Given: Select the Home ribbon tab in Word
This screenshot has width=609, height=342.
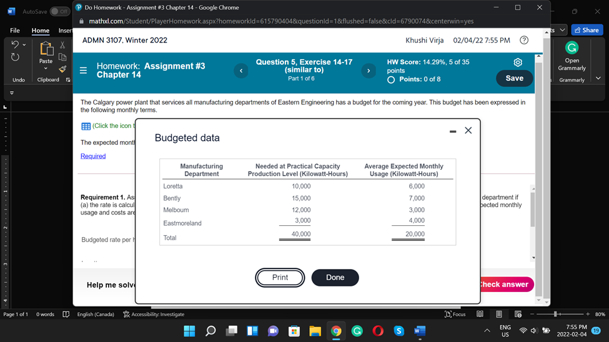Looking at the screenshot, I should [x=41, y=31].
